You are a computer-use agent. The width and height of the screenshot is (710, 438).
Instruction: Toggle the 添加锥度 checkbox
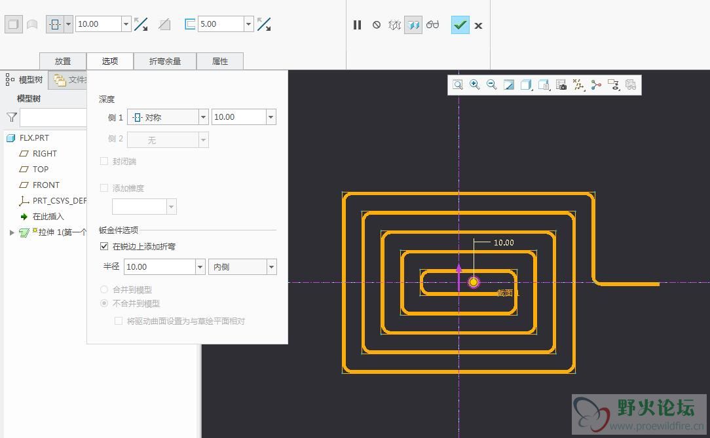104,188
